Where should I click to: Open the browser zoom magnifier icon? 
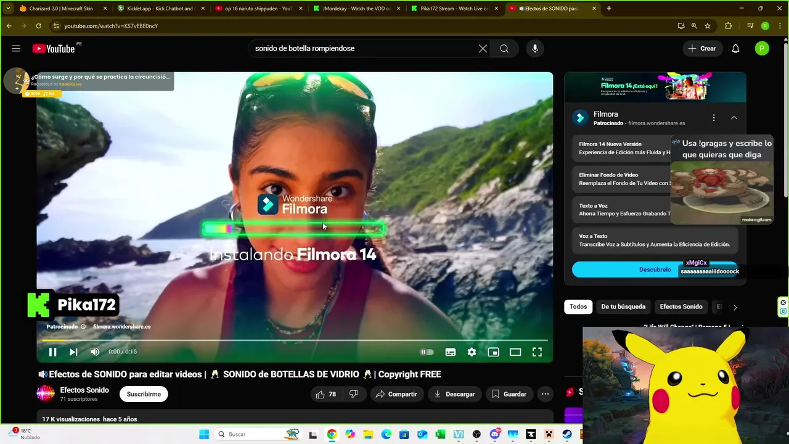694,26
